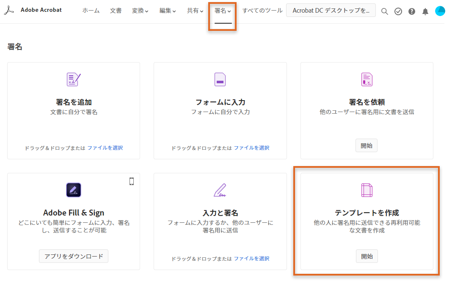Open the search icon in the top bar

(x=384, y=11)
